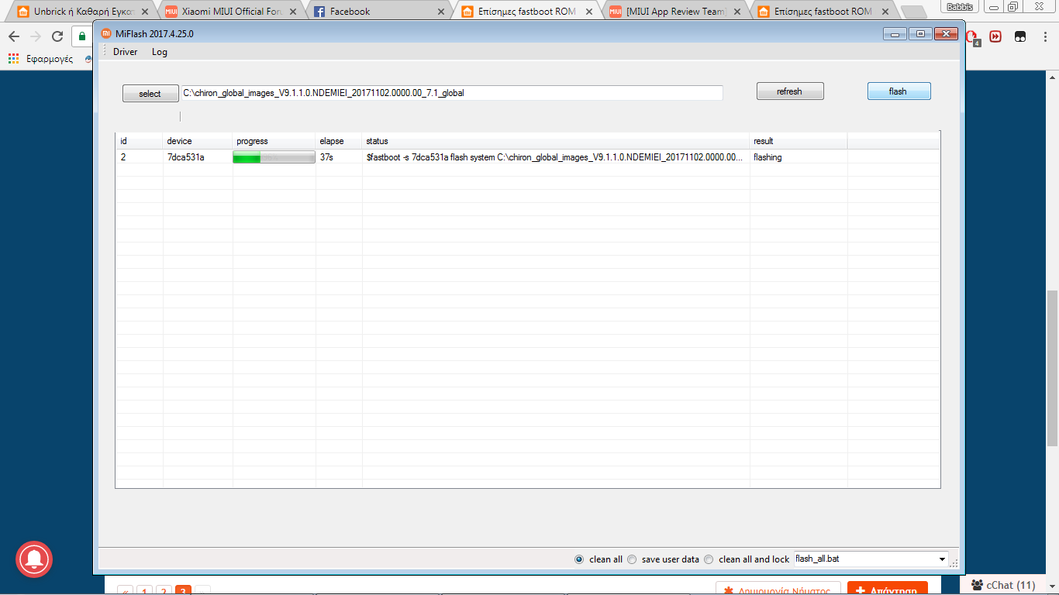Viewport: 1059px width, 595px height.
Task: Click the elapse column header
Action: point(339,141)
